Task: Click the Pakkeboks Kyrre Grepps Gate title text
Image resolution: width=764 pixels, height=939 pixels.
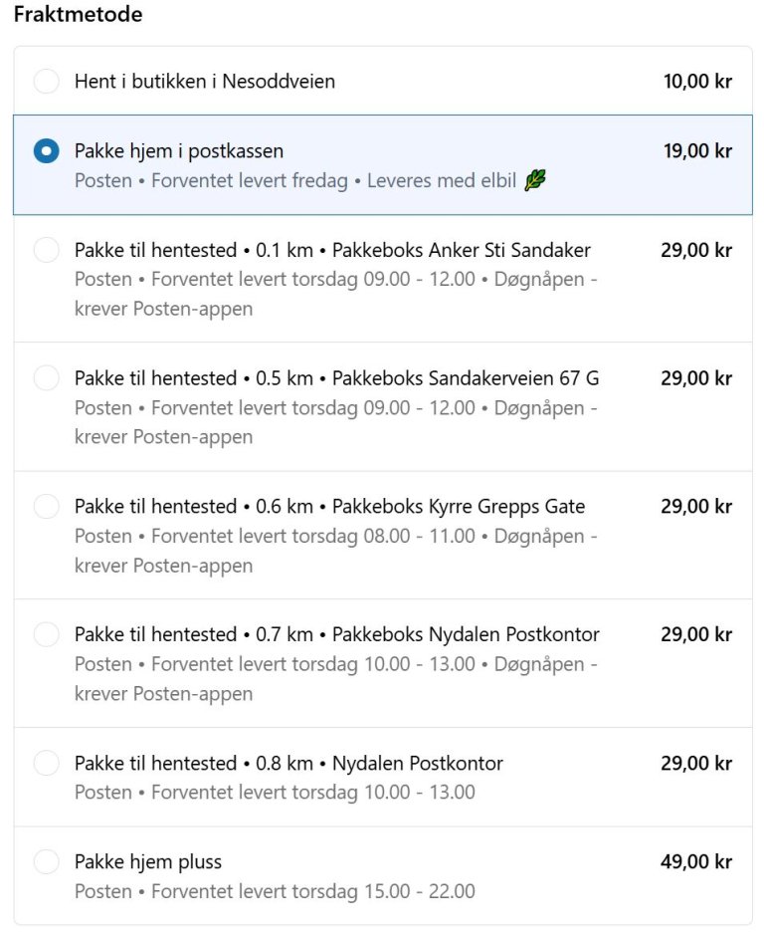Action: click(329, 507)
